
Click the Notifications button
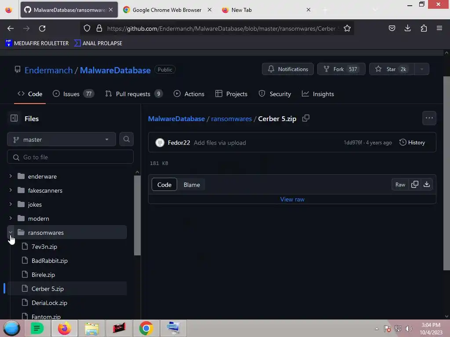287,69
